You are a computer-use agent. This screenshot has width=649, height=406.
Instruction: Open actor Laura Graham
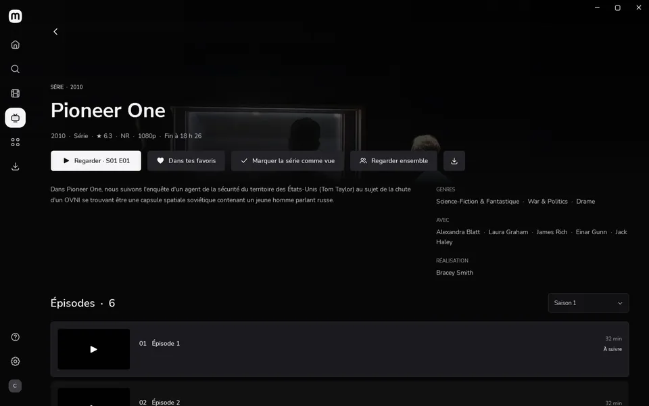tap(508, 232)
